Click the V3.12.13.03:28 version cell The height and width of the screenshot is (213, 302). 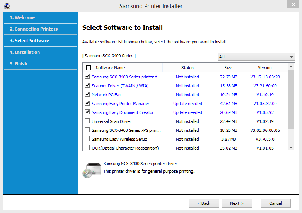265,77
